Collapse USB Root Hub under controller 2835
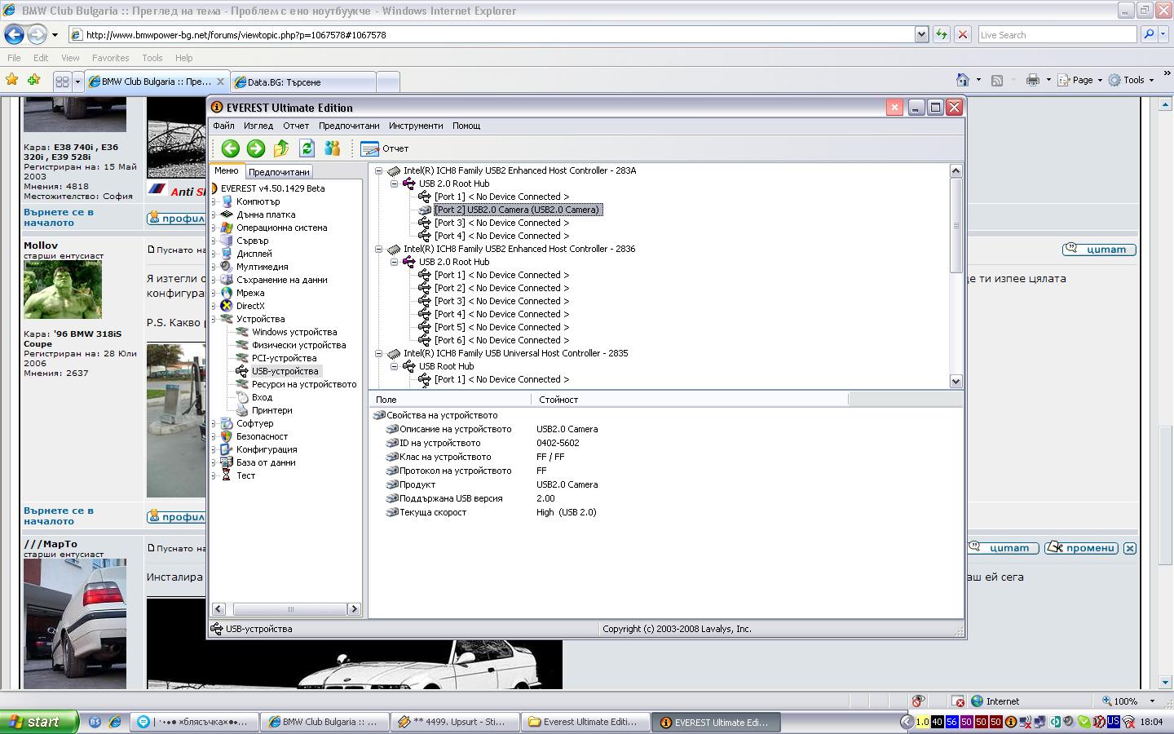This screenshot has height=734, width=1174. (394, 366)
